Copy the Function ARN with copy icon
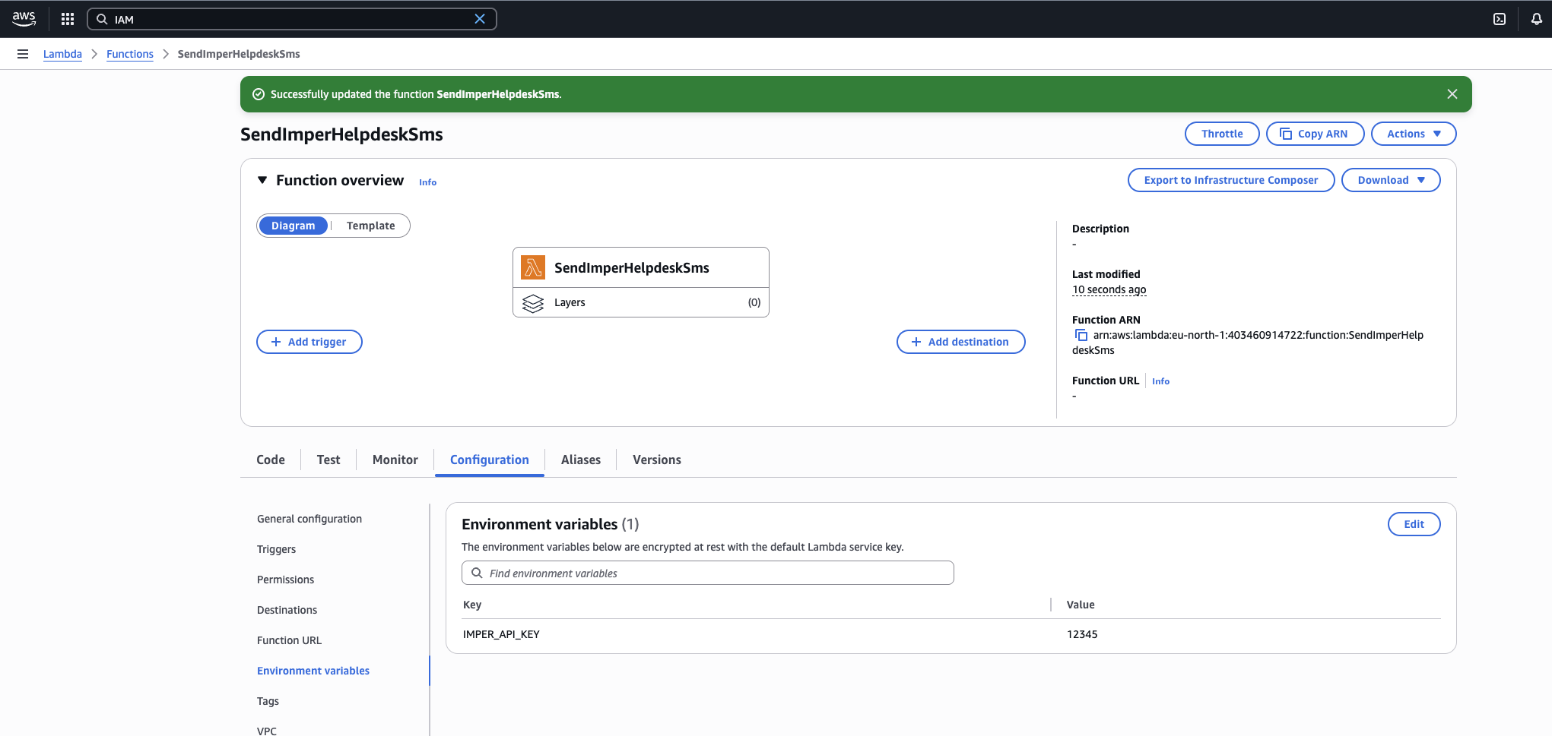 point(1081,335)
